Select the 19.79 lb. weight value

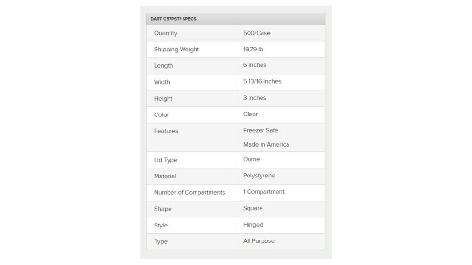click(254, 50)
